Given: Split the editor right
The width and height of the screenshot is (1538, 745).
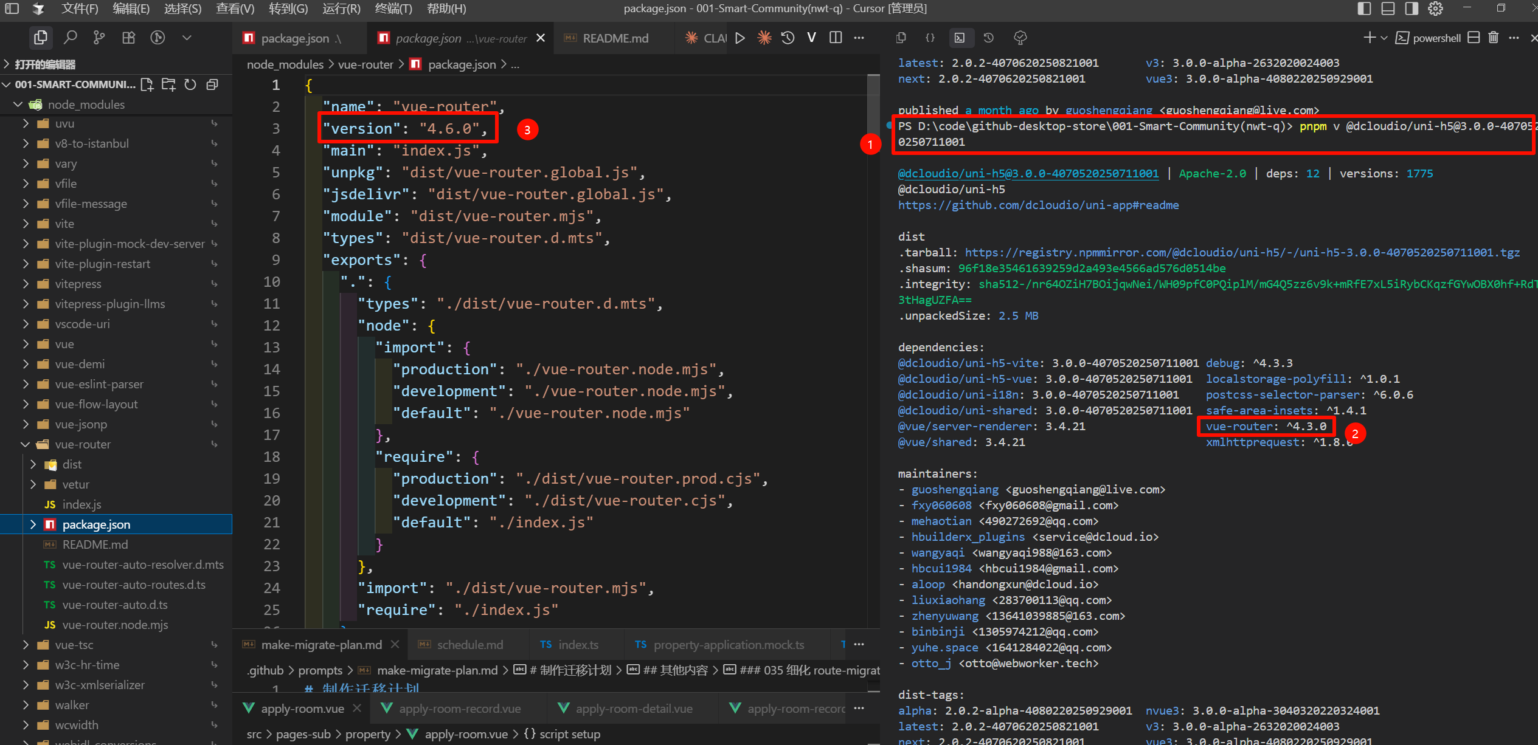Looking at the screenshot, I should (x=836, y=38).
